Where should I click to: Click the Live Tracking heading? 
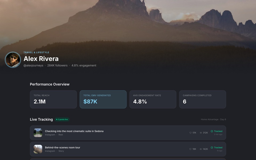tap(41, 119)
